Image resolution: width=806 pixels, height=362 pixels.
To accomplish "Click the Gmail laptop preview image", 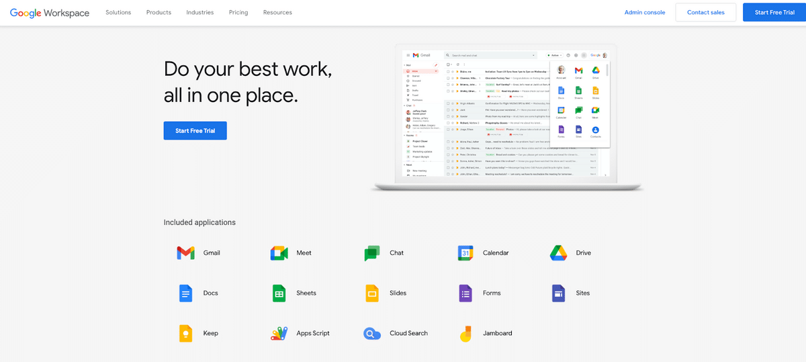I will click(x=508, y=118).
